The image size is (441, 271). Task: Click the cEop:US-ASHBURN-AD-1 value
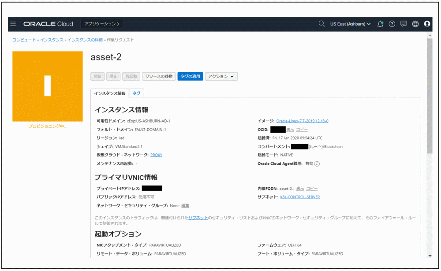pyautogui.click(x=149, y=121)
